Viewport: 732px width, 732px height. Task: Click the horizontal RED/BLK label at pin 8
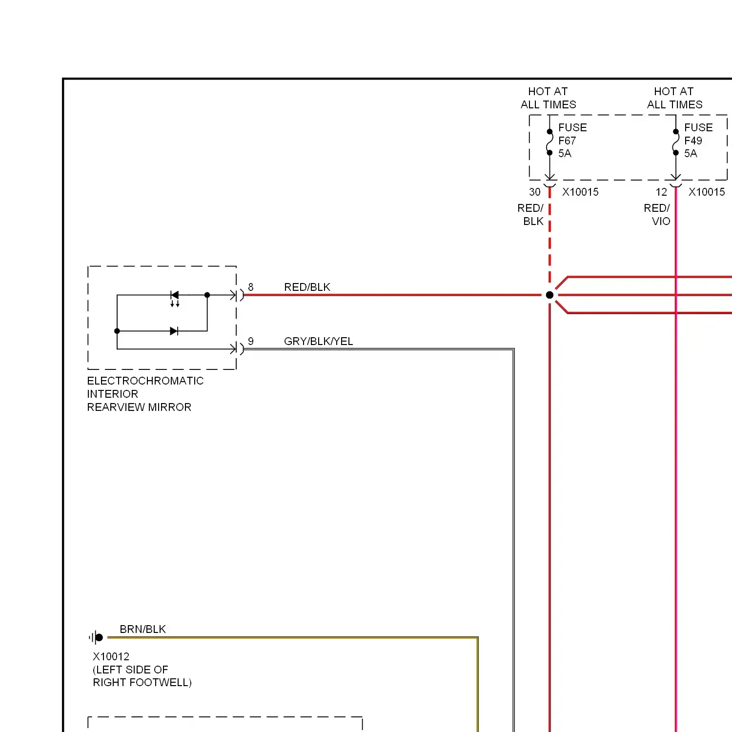click(307, 287)
